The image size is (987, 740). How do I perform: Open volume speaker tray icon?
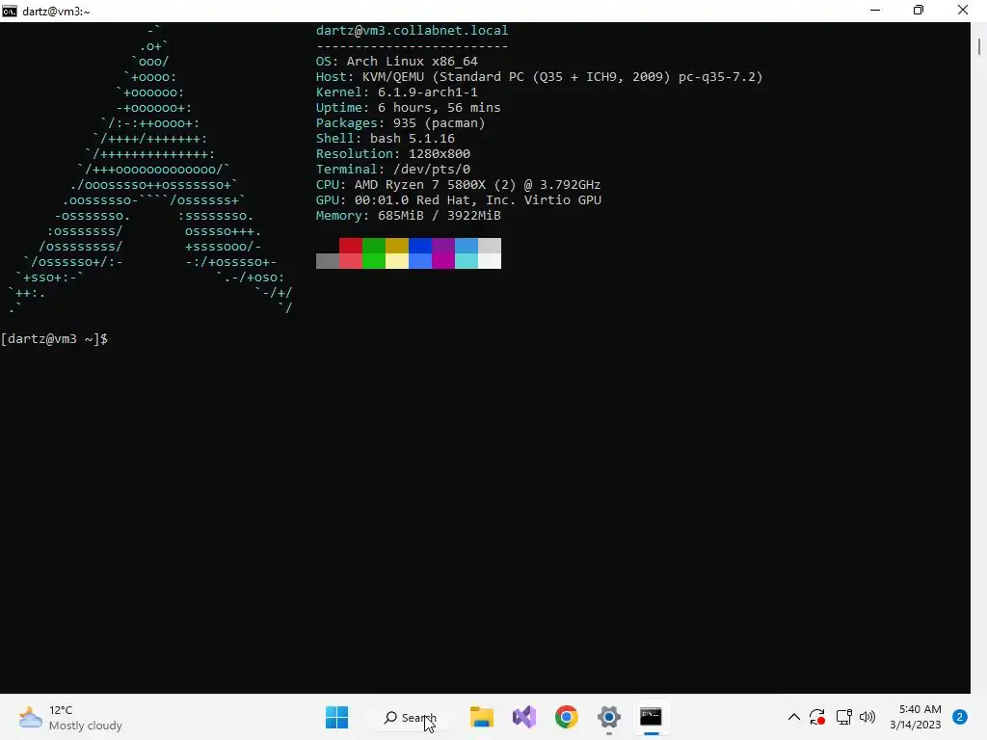867,717
